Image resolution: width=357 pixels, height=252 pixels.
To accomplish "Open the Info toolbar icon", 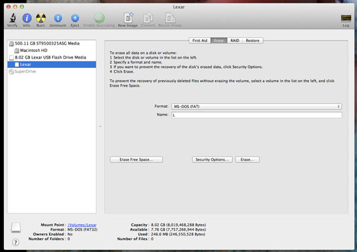I will [x=27, y=18].
